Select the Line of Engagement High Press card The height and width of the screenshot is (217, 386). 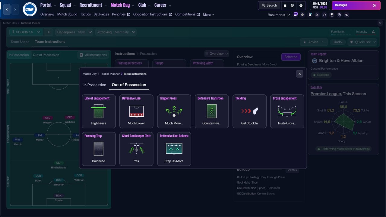(x=99, y=112)
